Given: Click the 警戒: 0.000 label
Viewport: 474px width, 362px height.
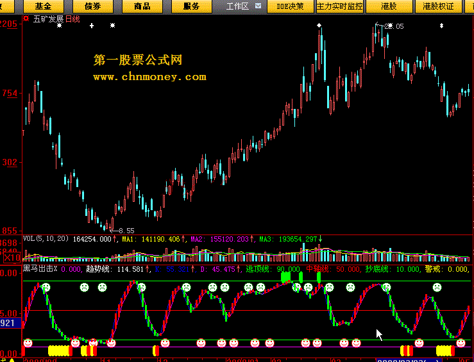Looking at the screenshot, I should pyautogui.click(x=446, y=268).
